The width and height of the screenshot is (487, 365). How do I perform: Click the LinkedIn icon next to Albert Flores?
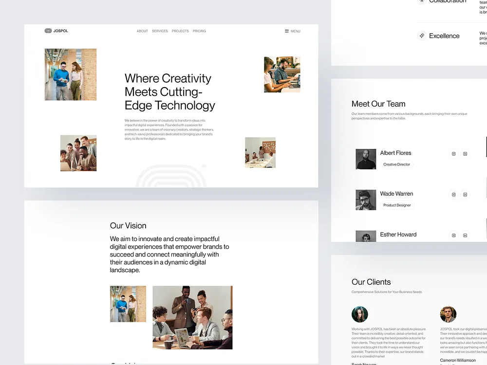pos(465,153)
